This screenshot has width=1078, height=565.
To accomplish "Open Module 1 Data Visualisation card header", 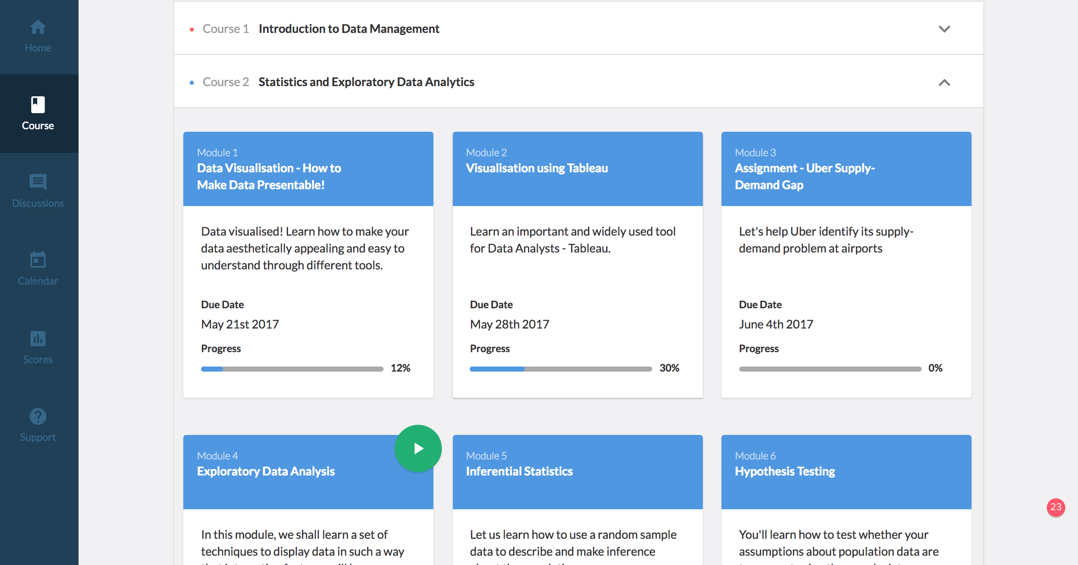I will tap(308, 169).
